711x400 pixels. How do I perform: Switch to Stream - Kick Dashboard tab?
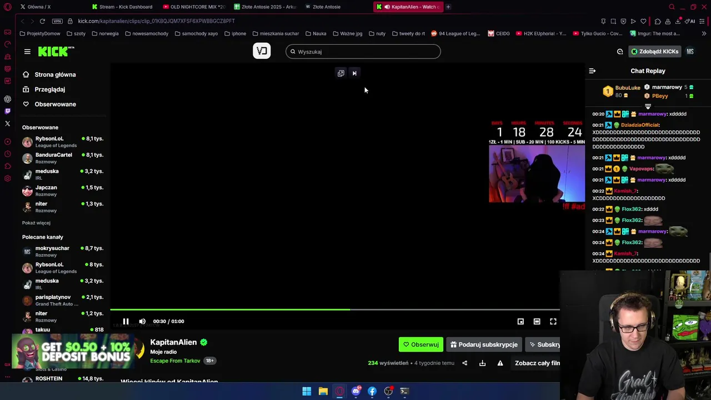(122, 7)
